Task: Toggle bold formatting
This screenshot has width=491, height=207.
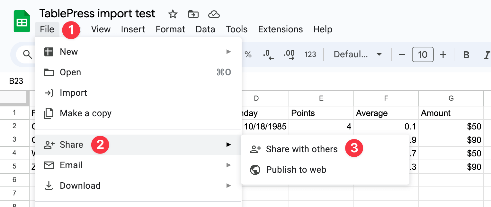Action: (x=466, y=54)
